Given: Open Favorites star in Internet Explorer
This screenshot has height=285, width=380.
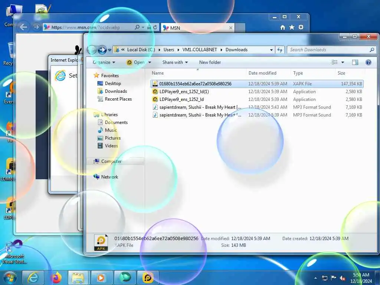Looking at the screenshot, I should click(292, 27).
